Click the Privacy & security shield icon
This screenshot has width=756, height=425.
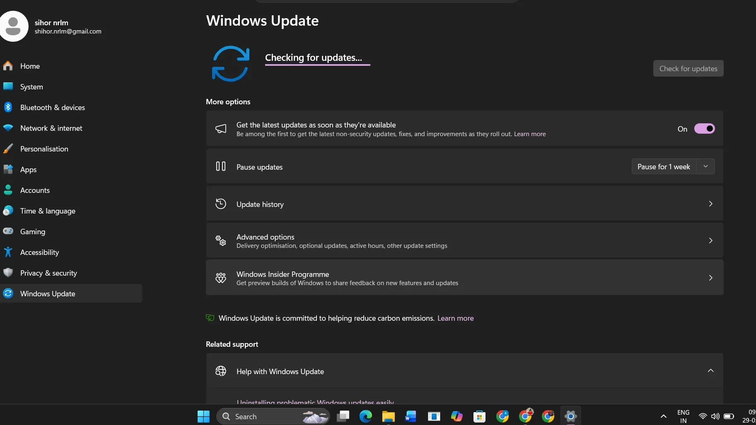[x=8, y=273]
